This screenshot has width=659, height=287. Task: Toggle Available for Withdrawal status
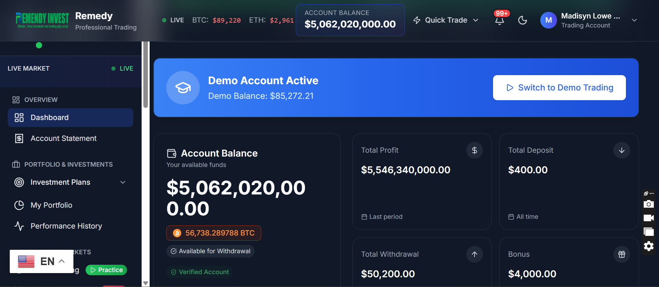click(210, 251)
